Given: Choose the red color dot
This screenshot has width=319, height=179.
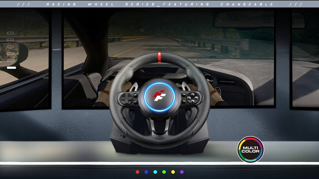Looking at the screenshot, I should click(137, 172).
